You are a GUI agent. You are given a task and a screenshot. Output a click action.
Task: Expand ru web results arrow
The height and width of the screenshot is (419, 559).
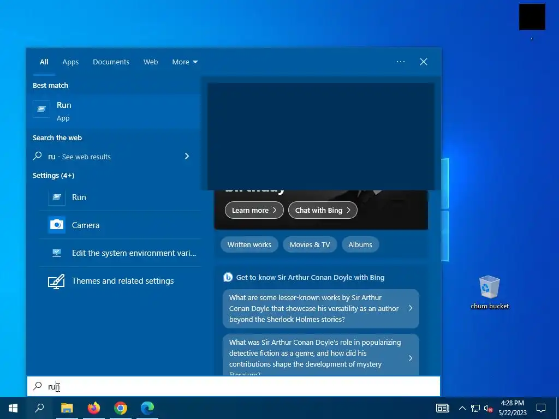coord(187,156)
